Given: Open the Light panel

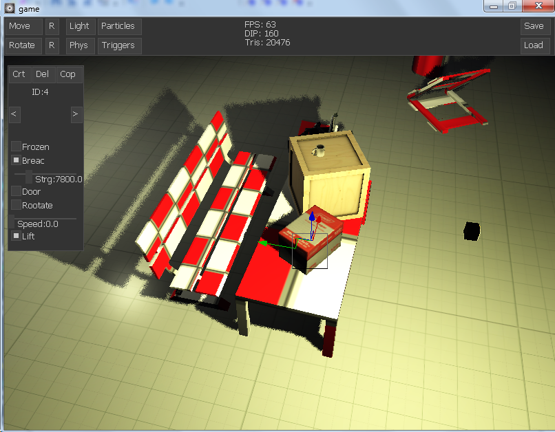Looking at the screenshot, I should [x=80, y=27].
